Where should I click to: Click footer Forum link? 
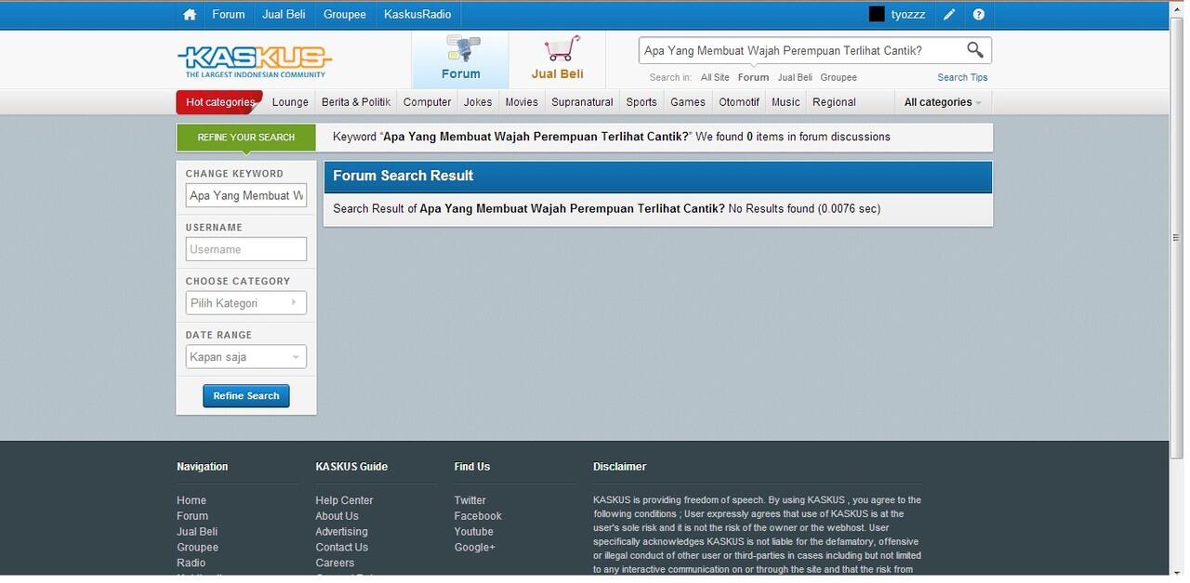coord(192,516)
